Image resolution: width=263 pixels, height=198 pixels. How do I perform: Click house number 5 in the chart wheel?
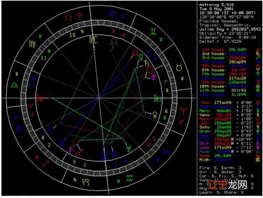click(x=154, y=138)
